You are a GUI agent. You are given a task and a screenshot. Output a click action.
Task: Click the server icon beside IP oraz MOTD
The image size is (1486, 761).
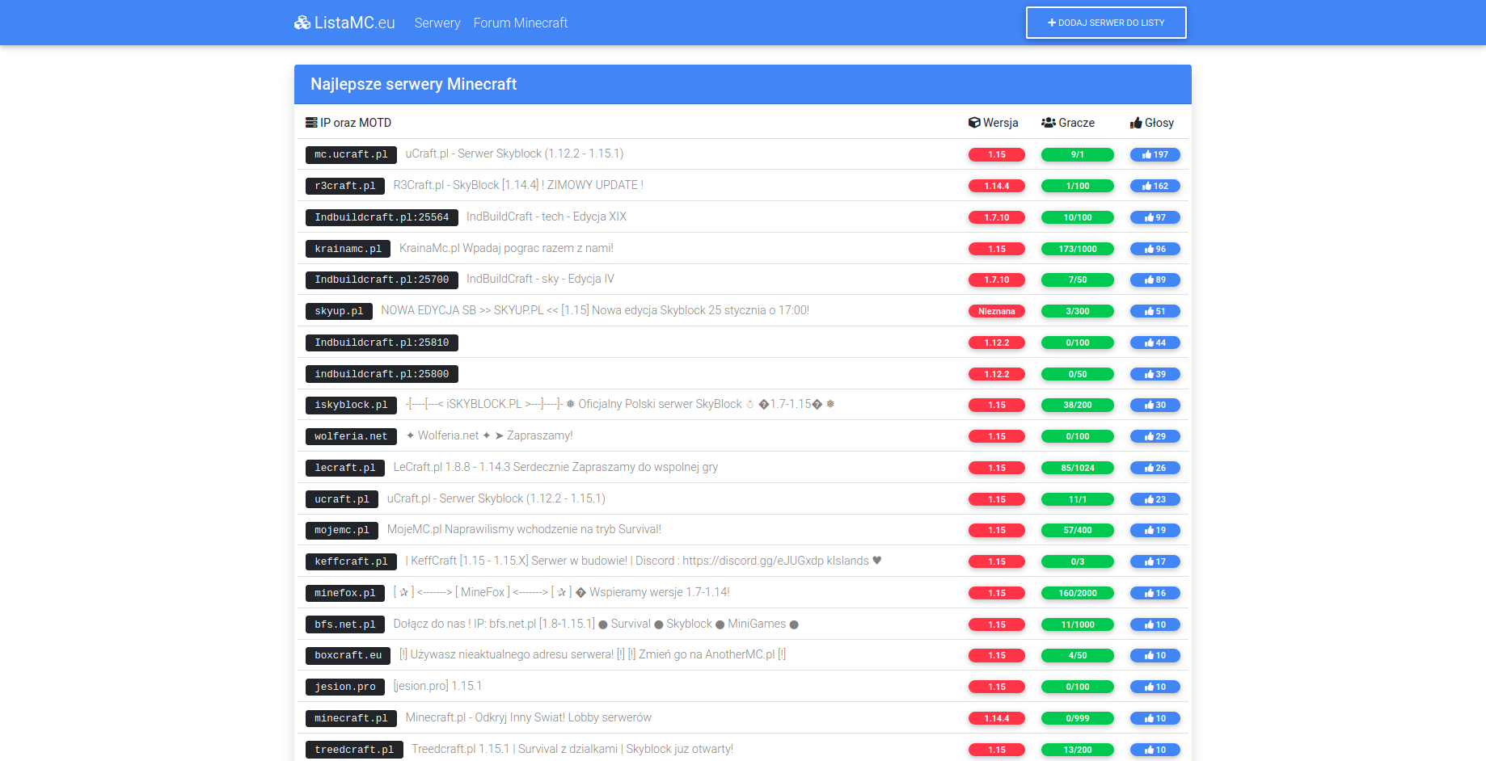coord(311,123)
